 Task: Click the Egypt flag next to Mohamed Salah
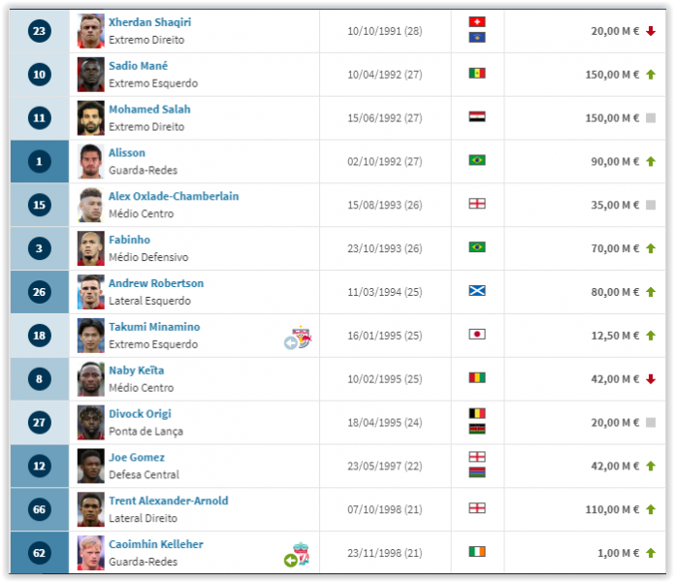[x=477, y=117]
